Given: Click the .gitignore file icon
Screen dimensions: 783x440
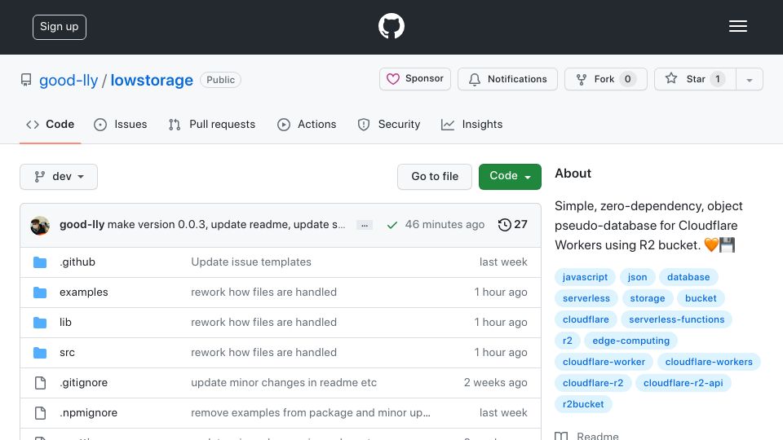Looking at the screenshot, I should coord(40,383).
